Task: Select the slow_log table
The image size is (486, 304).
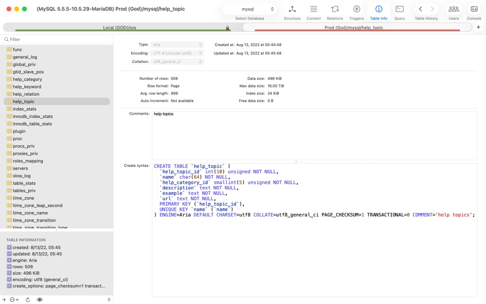Action: tap(56, 176)
